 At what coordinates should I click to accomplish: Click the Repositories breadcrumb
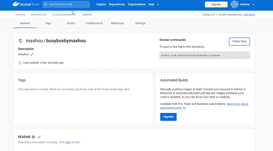(39, 15)
